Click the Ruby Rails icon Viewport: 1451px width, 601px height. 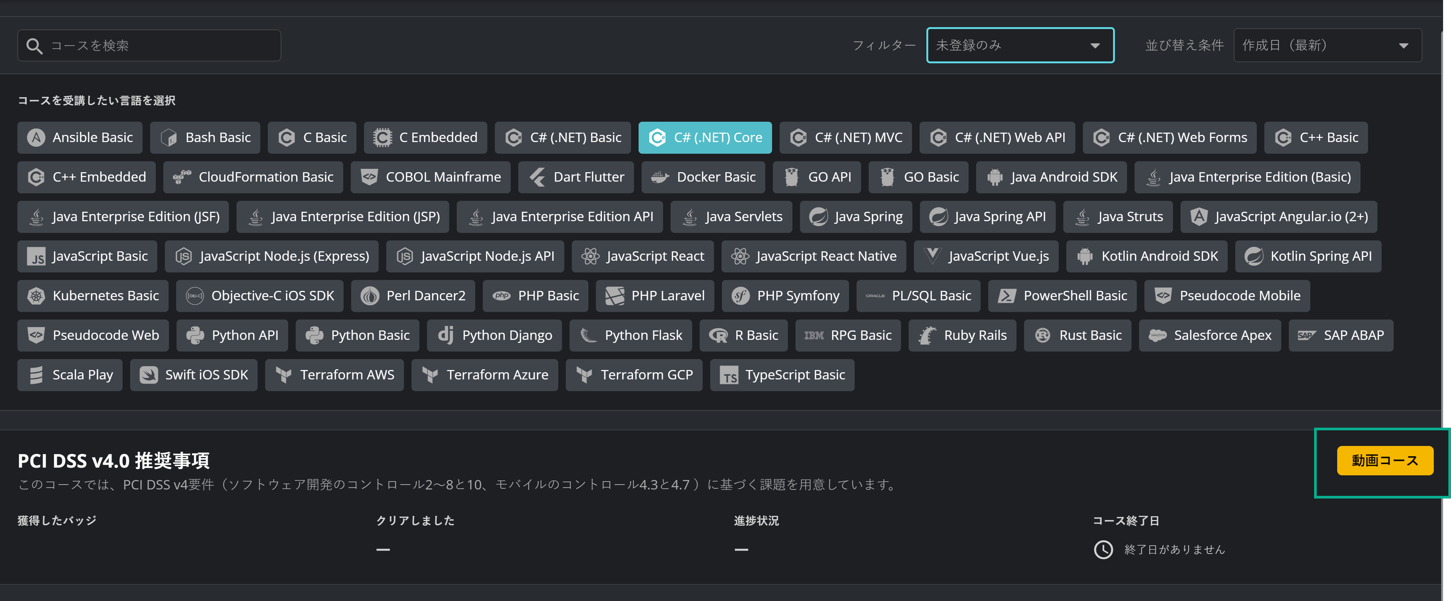[x=927, y=335]
